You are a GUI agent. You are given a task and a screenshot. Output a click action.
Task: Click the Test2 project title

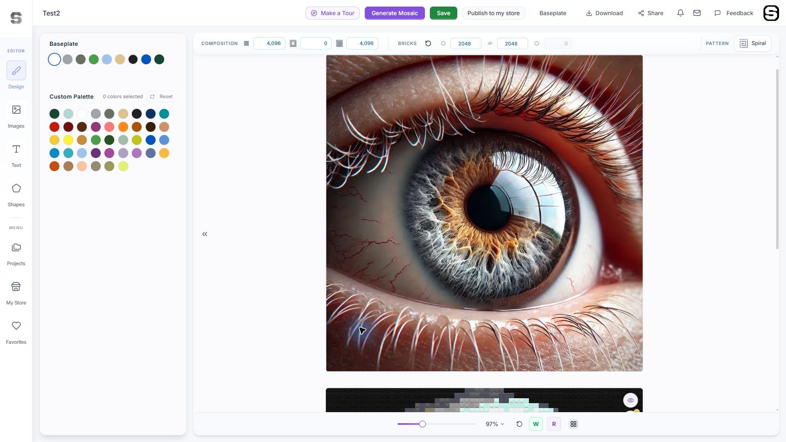[x=51, y=13]
